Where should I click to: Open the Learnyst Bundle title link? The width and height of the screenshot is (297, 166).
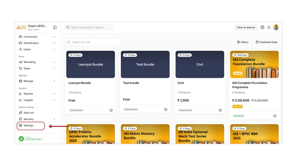point(79,83)
